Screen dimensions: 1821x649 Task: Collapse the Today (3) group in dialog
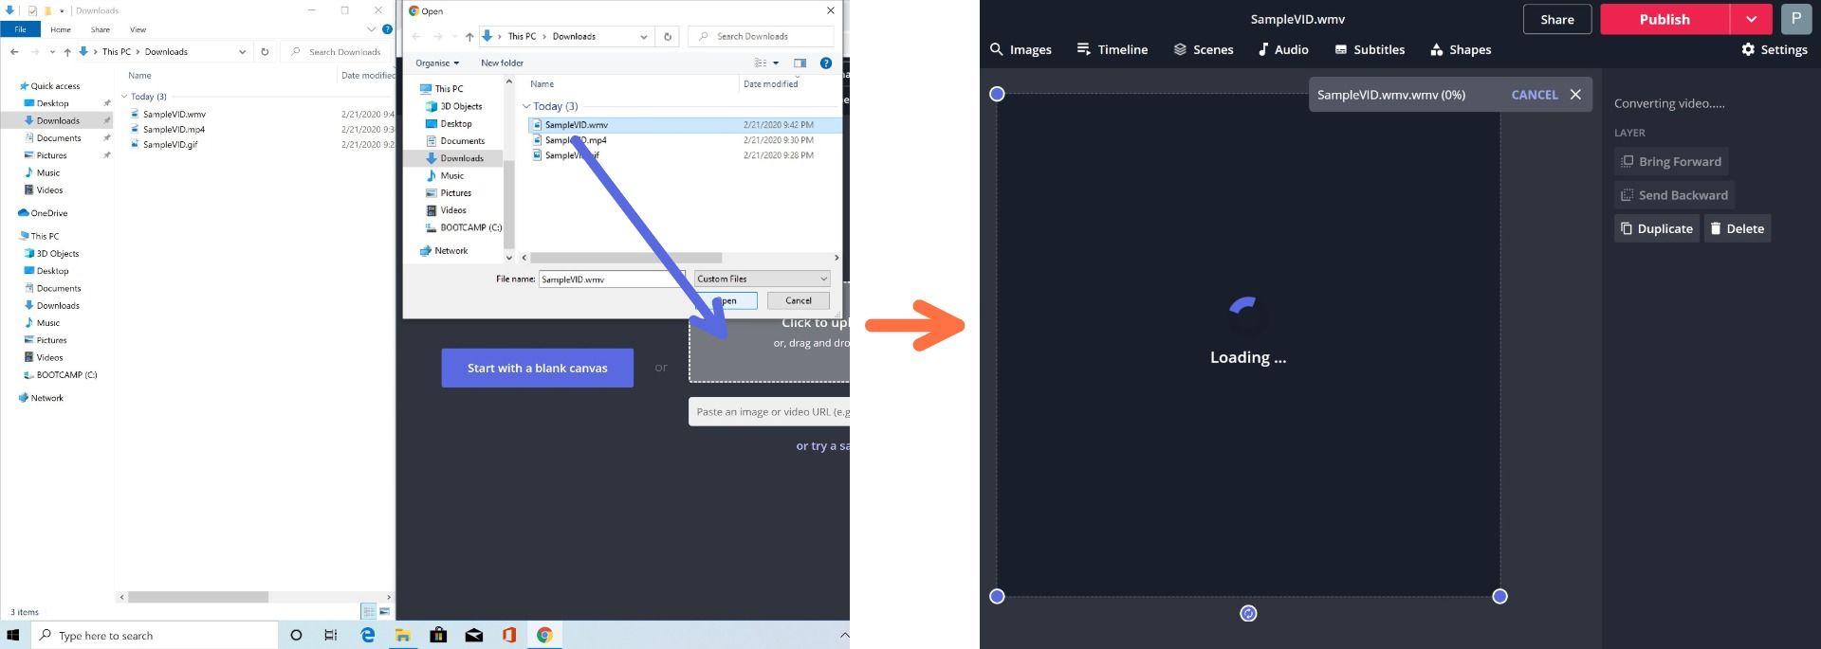[x=526, y=106]
